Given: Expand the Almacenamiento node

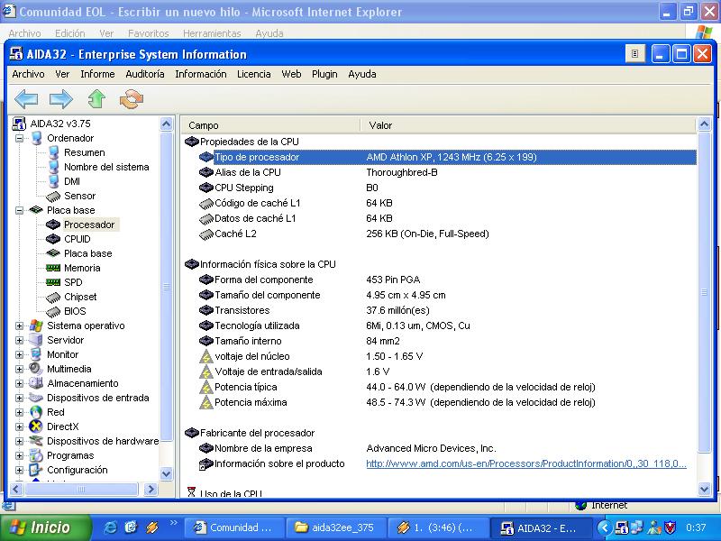Looking at the screenshot, I should point(19,383).
